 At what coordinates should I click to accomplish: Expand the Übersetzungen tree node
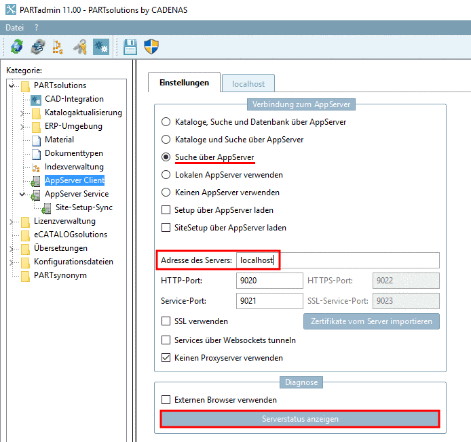tap(11, 249)
